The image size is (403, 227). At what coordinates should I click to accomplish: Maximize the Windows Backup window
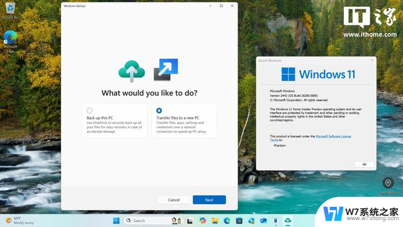click(221, 6)
